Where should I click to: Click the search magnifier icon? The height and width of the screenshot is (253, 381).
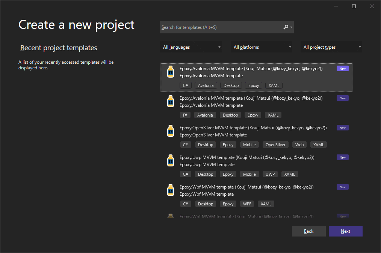point(286,27)
